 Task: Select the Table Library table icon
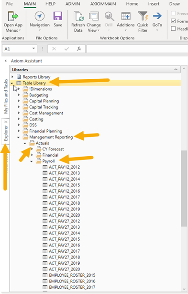click(19, 83)
